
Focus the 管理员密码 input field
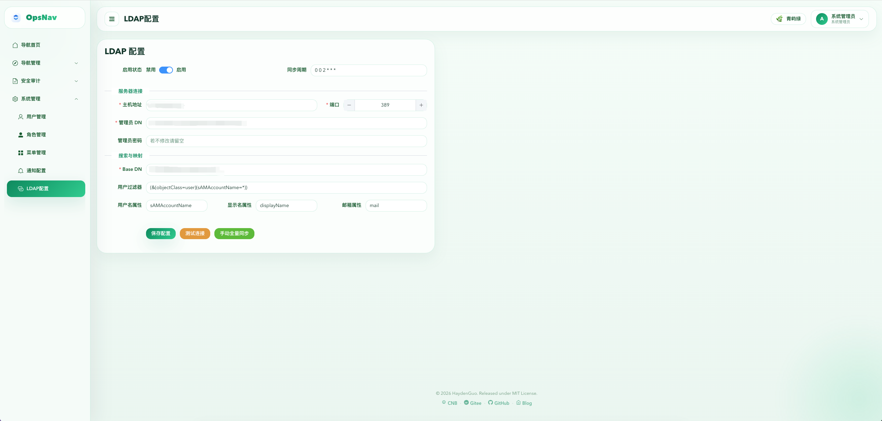(x=286, y=141)
